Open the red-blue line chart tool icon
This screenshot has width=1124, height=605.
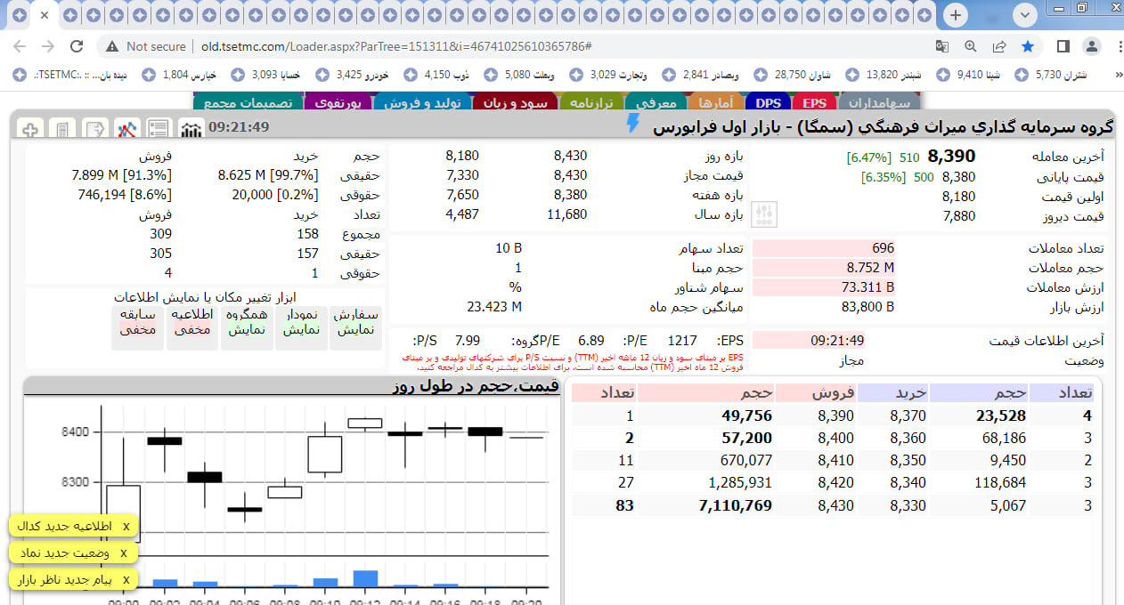(x=126, y=129)
